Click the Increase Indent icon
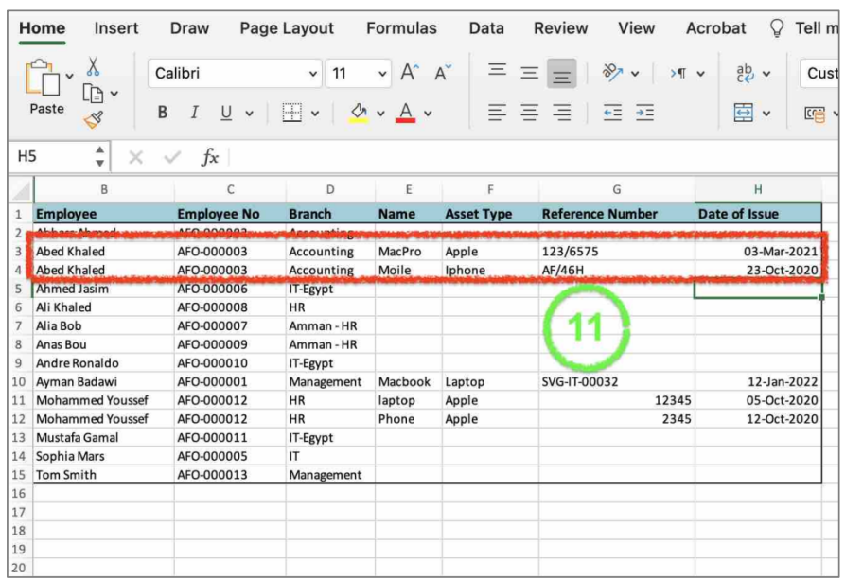 (644, 114)
